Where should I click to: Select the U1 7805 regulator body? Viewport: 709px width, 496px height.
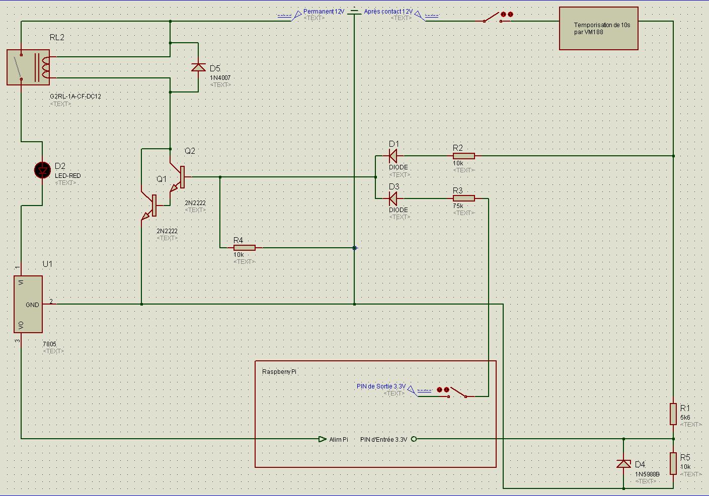click(28, 304)
